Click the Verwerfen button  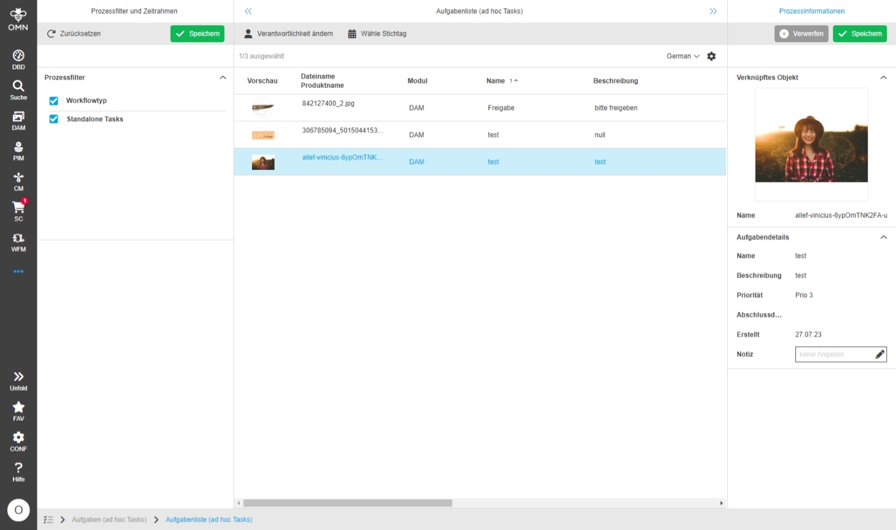(801, 34)
